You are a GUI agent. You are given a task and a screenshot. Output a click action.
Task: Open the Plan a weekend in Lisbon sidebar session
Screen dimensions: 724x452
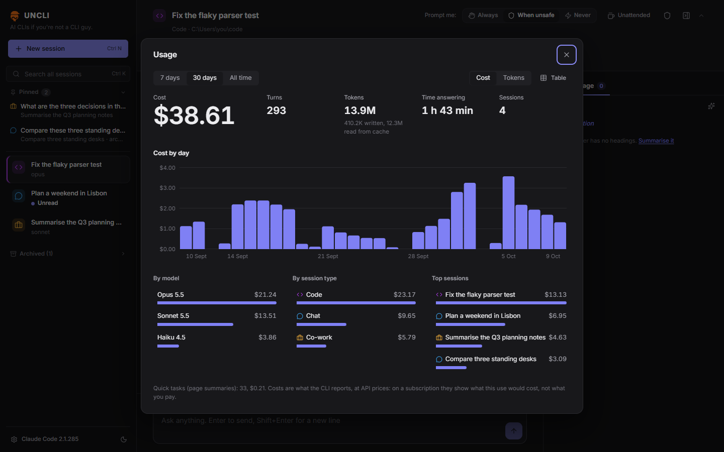point(68,198)
